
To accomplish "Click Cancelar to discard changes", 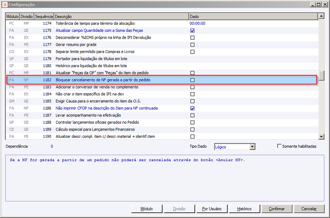I will (309, 209).
